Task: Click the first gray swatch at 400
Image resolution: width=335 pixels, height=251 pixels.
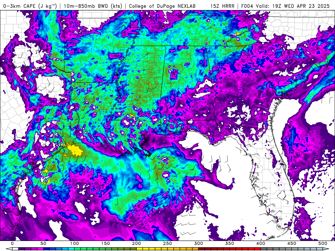Action: click(264, 249)
